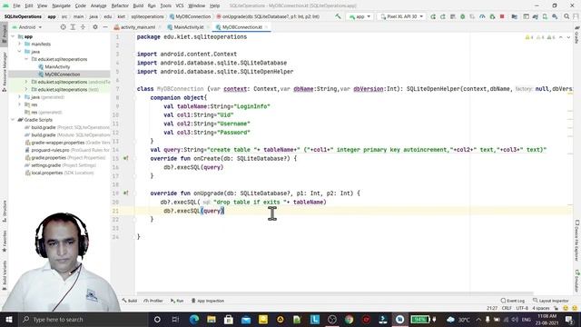The width and height of the screenshot is (581, 327).
Task: Click the onUpgrade override gutter icon
Action: [x=125, y=193]
